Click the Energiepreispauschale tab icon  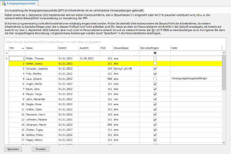coord(4,3)
